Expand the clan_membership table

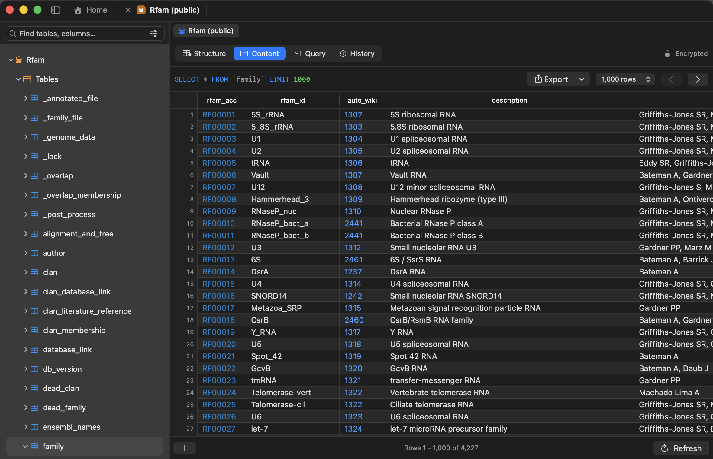[x=26, y=330]
